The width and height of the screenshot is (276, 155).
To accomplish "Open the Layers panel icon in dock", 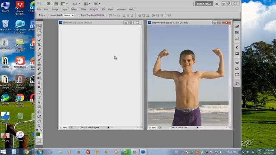I will click(237, 62).
